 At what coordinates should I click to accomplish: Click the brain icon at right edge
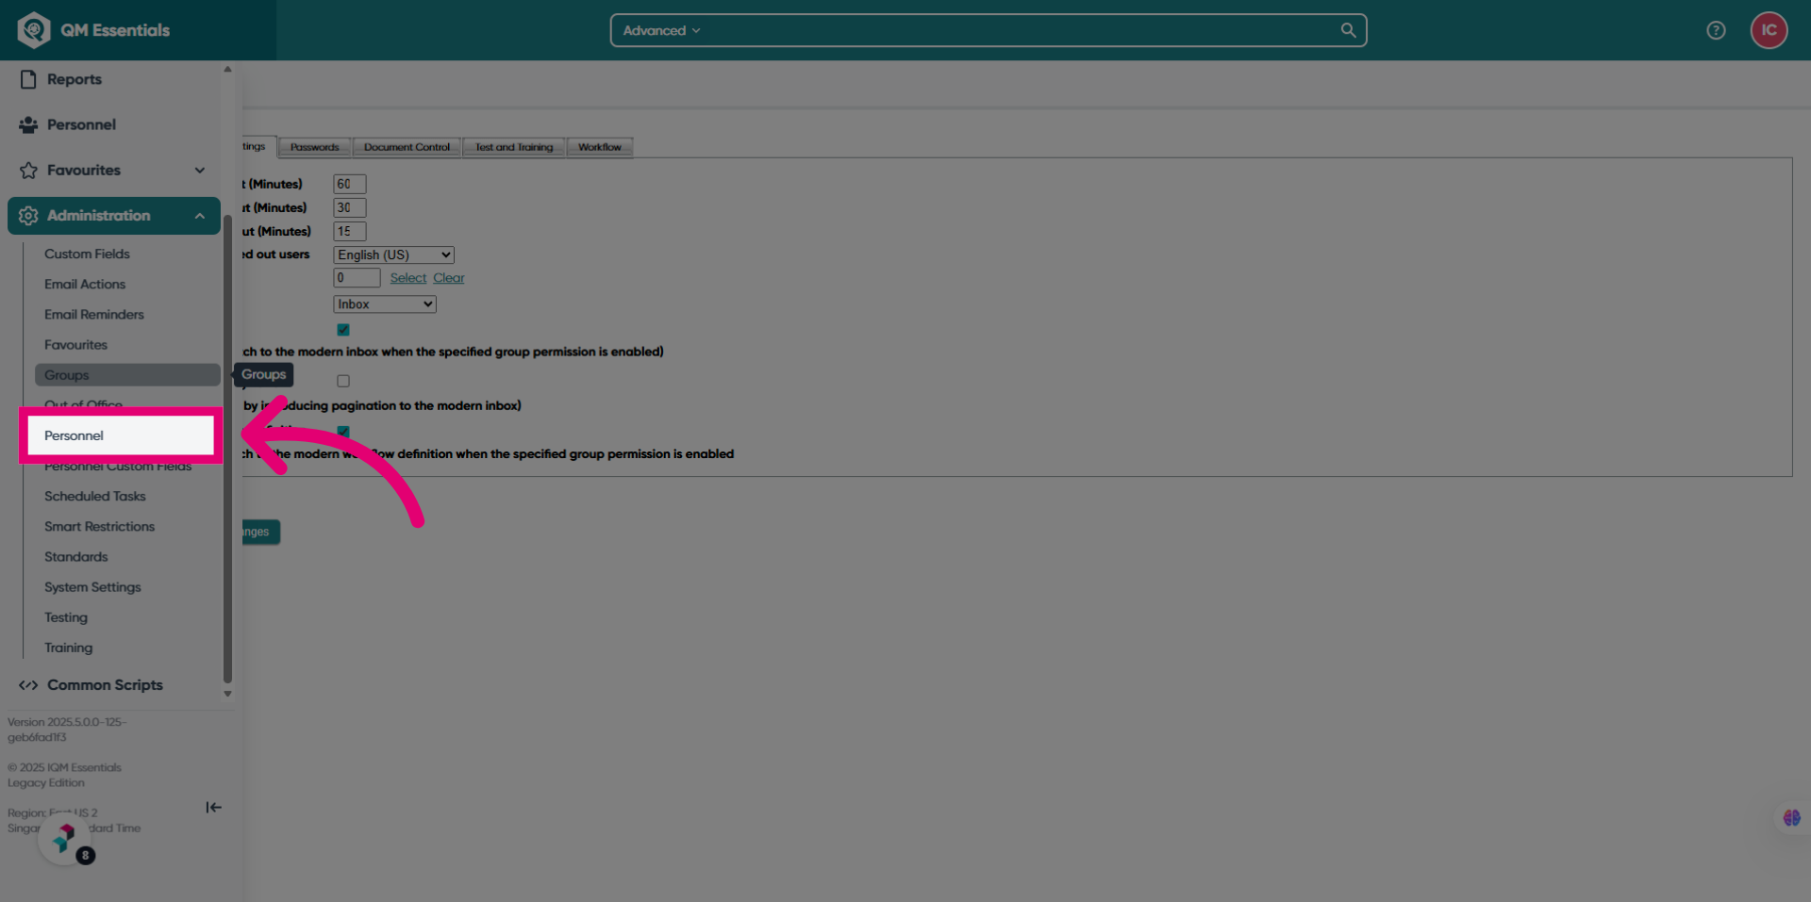(1791, 818)
